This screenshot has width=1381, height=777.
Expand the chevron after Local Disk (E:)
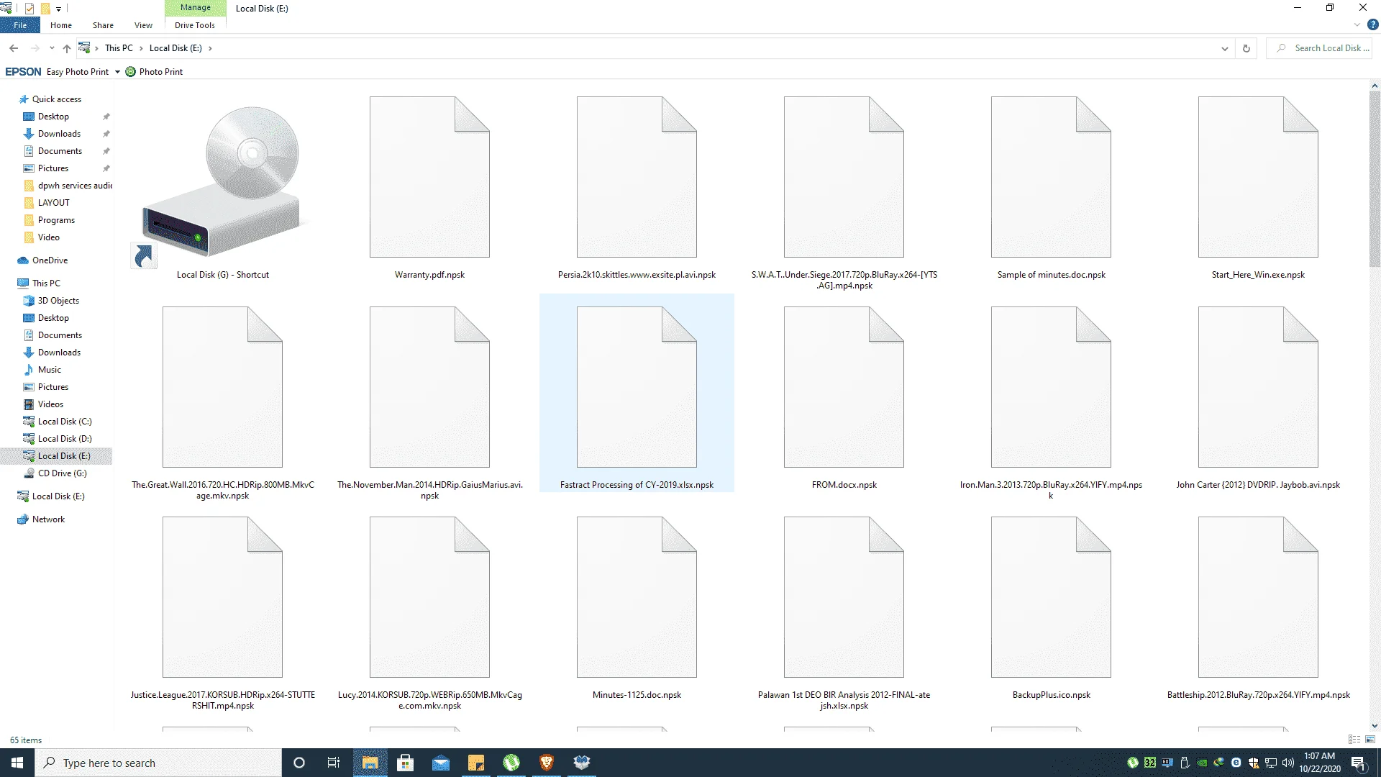coord(210,48)
